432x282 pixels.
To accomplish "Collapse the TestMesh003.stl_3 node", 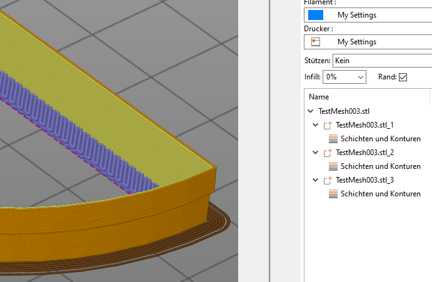I will (x=316, y=180).
